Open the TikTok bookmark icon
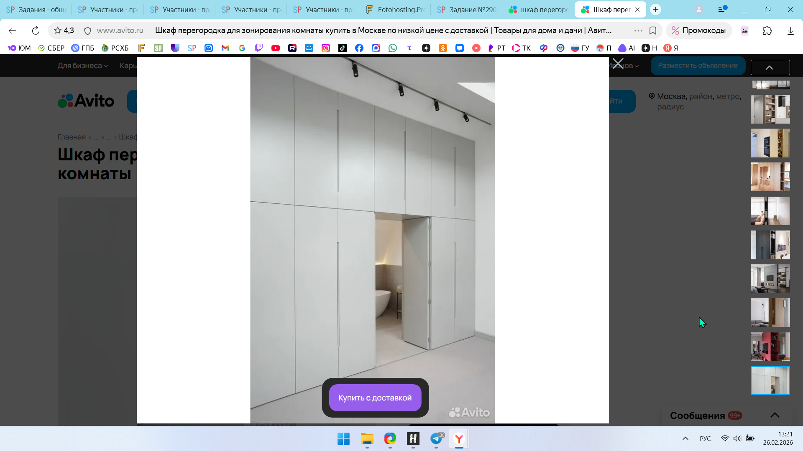 coord(342,48)
